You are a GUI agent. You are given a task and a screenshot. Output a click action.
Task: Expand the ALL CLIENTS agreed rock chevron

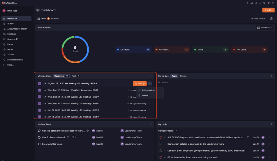click(x=164, y=138)
